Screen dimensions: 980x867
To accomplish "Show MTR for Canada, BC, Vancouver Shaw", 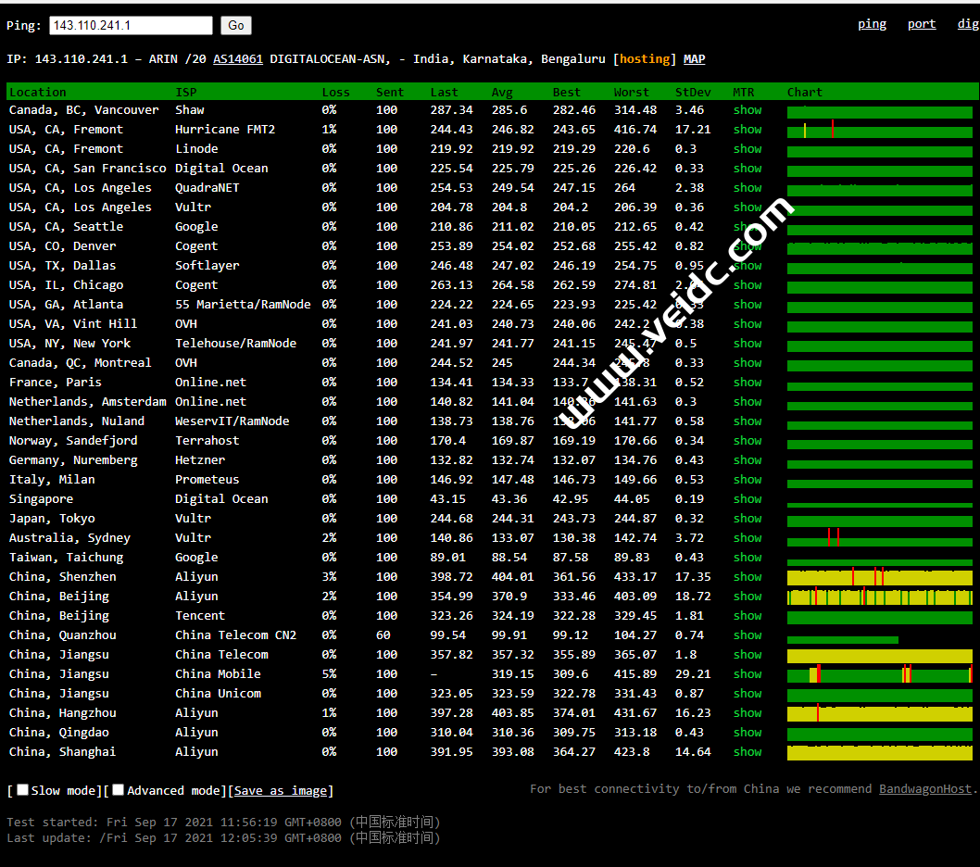I will point(747,110).
